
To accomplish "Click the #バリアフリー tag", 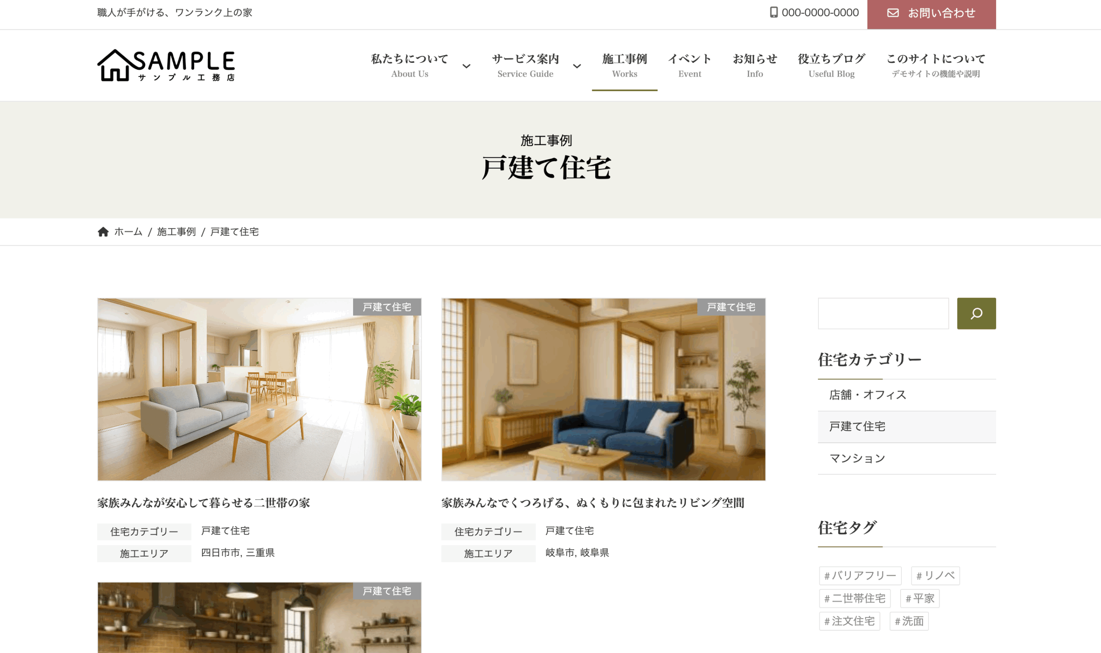I will click(x=860, y=576).
